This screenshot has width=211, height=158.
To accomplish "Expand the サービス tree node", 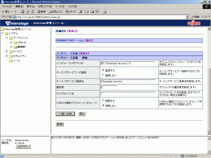I will point(7,51).
